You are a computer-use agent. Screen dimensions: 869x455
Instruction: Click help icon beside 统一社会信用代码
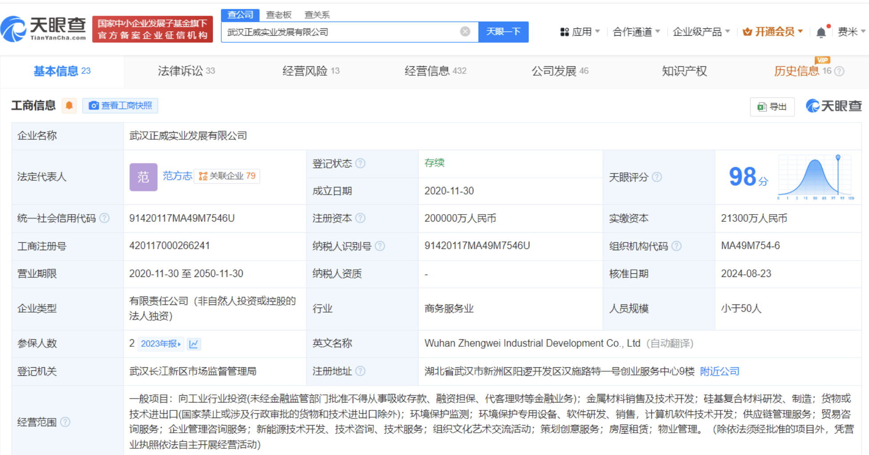coord(105,218)
